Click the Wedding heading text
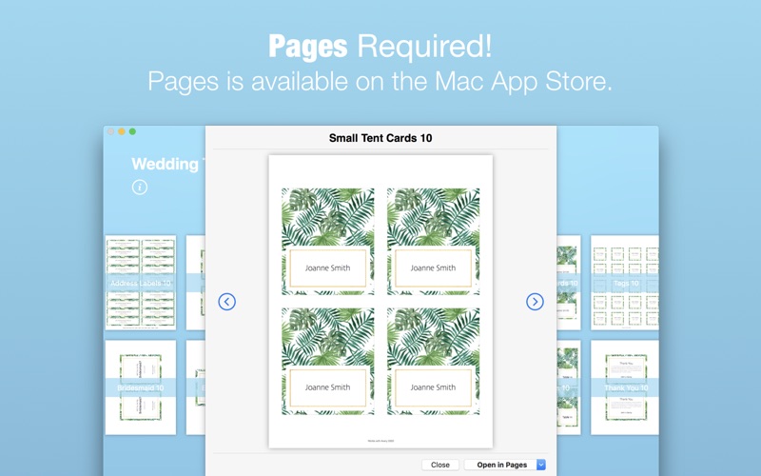 165,164
